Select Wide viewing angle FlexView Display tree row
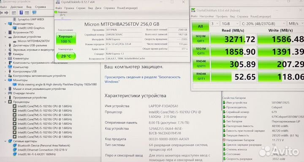The image size is (304, 162). pos(57,85)
